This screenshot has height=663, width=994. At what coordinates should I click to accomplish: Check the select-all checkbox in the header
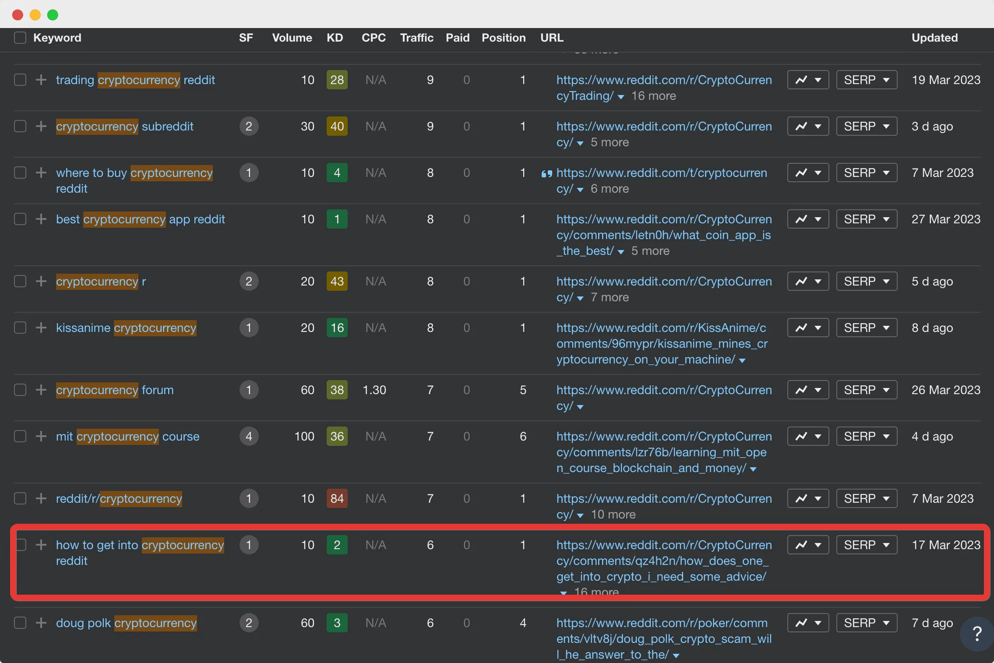tap(20, 38)
